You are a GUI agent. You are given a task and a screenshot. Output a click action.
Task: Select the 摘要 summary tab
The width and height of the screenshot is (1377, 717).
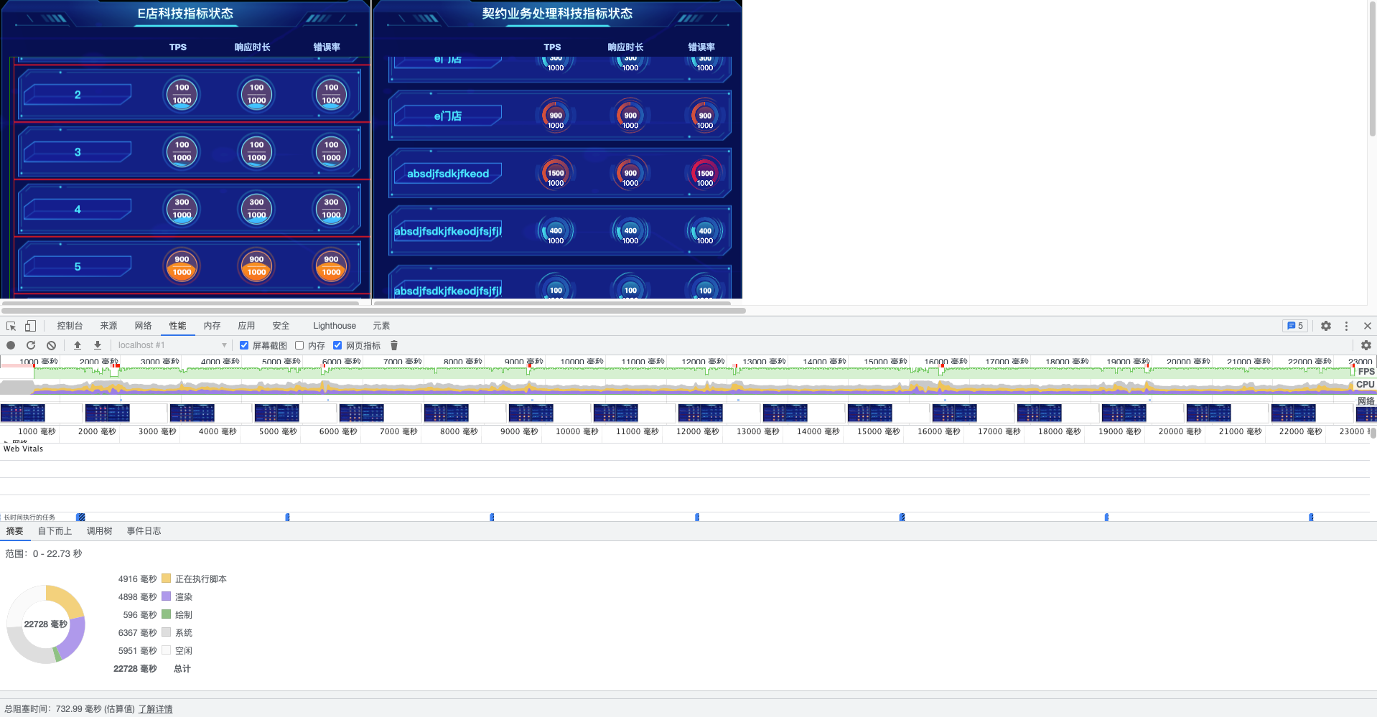(14, 531)
